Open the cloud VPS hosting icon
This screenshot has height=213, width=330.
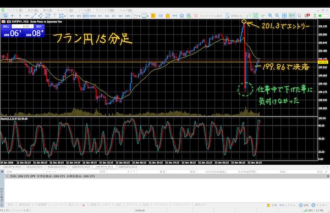click(182, 16)
